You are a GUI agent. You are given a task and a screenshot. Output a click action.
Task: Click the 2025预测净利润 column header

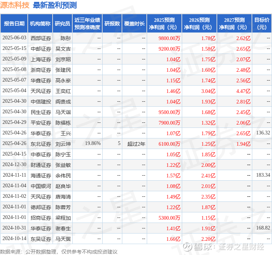coord(164,24)
